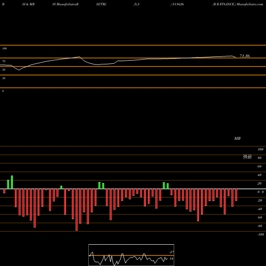
Task: Click the RSI axis label 30
Action: pyautogui.click(x=4, y=78)
